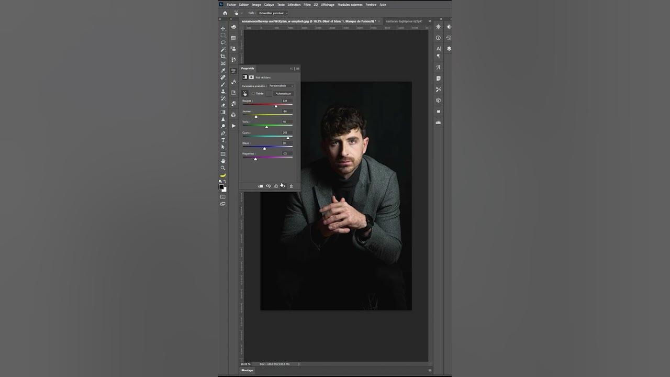670x377 pixels.
Task: Open the Paragraph panel icon
Action: (x=439, y=56)
